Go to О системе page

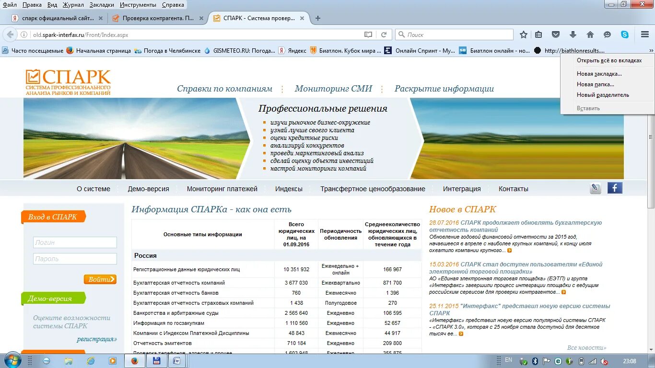94,189
